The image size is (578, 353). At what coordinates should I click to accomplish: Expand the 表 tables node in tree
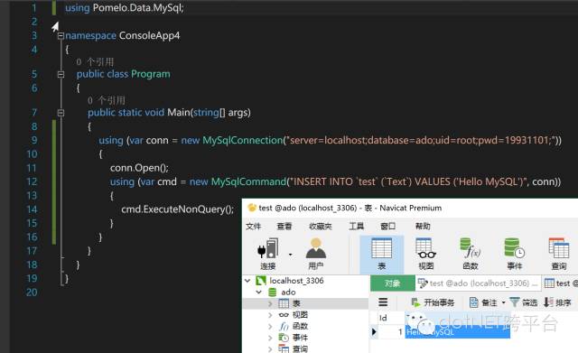270,303
